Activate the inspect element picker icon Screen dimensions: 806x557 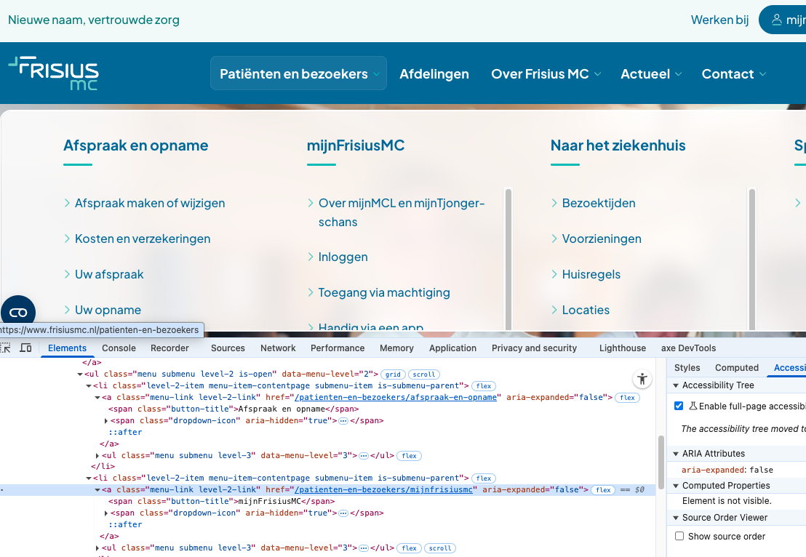[x=6, y=348]
